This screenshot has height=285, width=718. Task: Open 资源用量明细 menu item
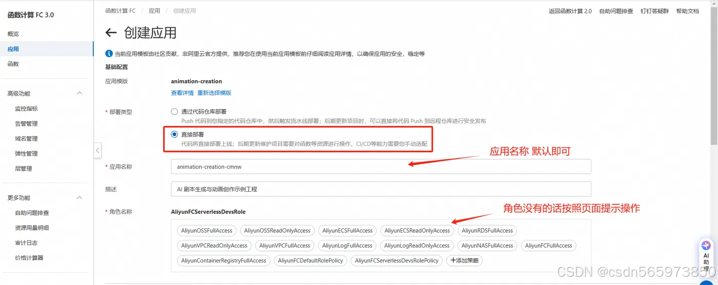tap(32, 228)
